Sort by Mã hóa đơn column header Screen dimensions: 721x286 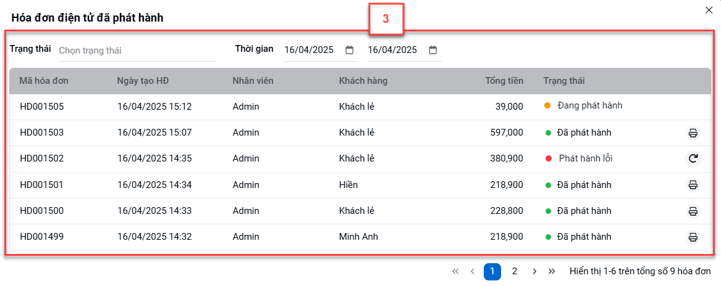tap(44, 81)
